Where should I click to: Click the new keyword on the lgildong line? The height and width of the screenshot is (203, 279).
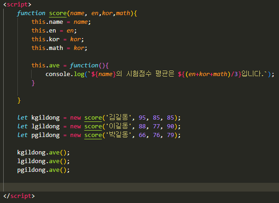click(76, 126)
